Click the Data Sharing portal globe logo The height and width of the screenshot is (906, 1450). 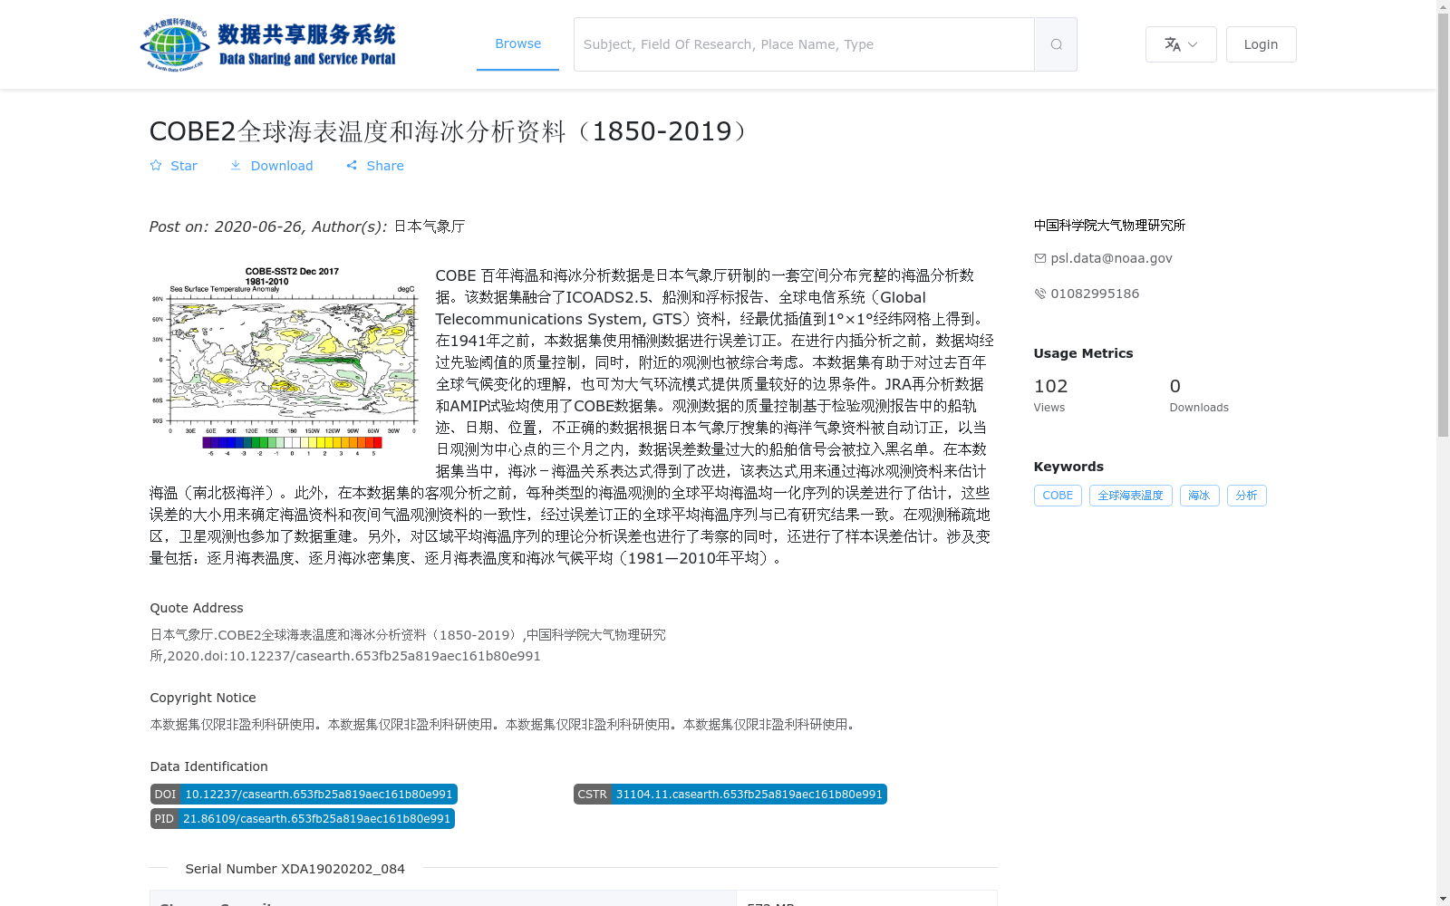point(268,44)
